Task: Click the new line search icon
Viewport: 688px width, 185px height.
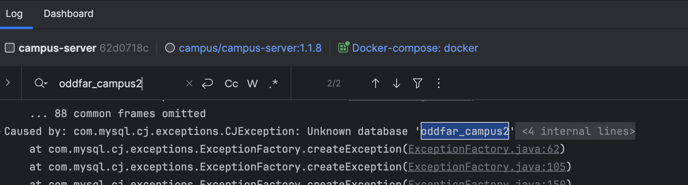Action: pos(207,83)
